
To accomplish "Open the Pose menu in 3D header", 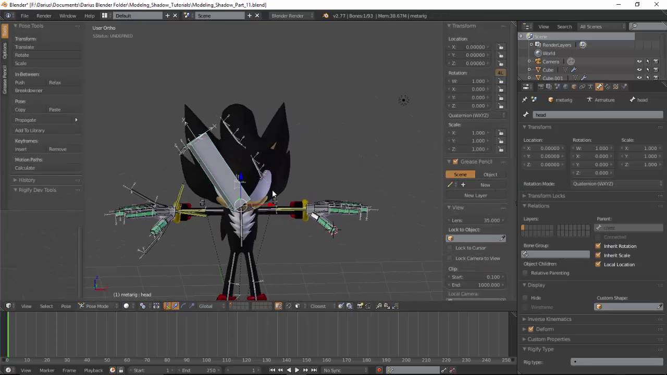I will (x=66, y=306).
